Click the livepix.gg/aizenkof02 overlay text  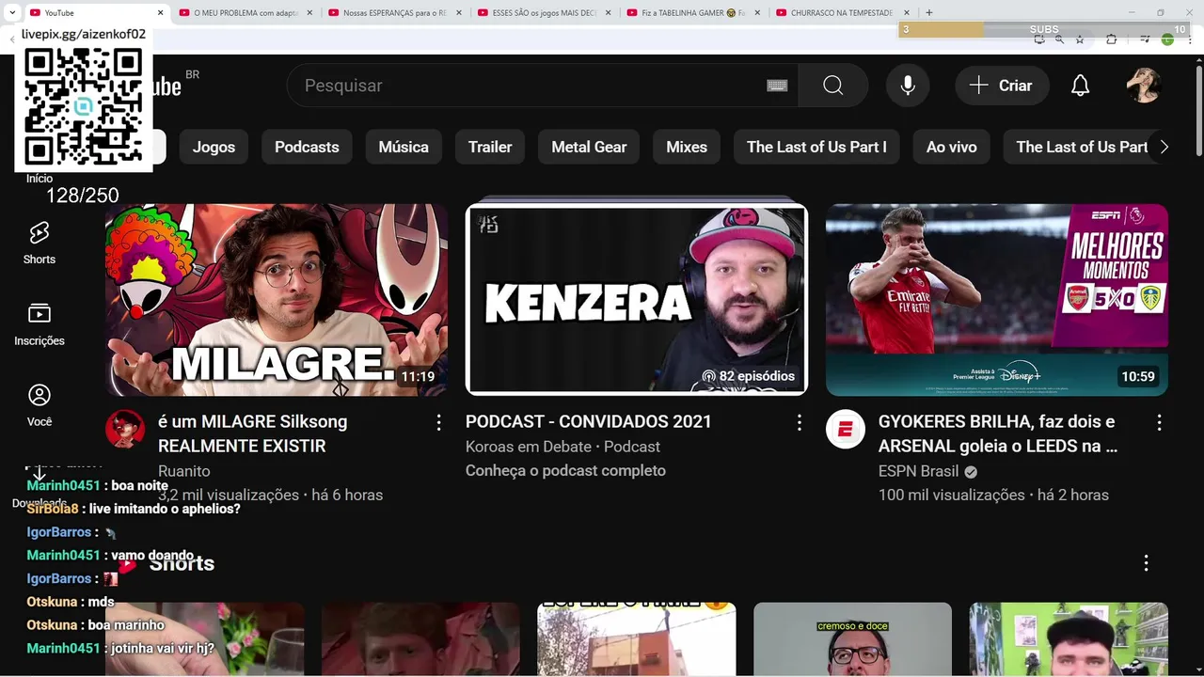(84, 34)
